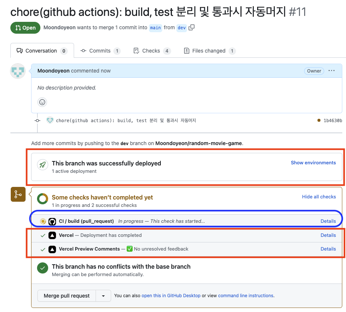This screenshot has height=312, width=346.
Task: Click the Vercel logo on deployment check
Action: point(52,235)
